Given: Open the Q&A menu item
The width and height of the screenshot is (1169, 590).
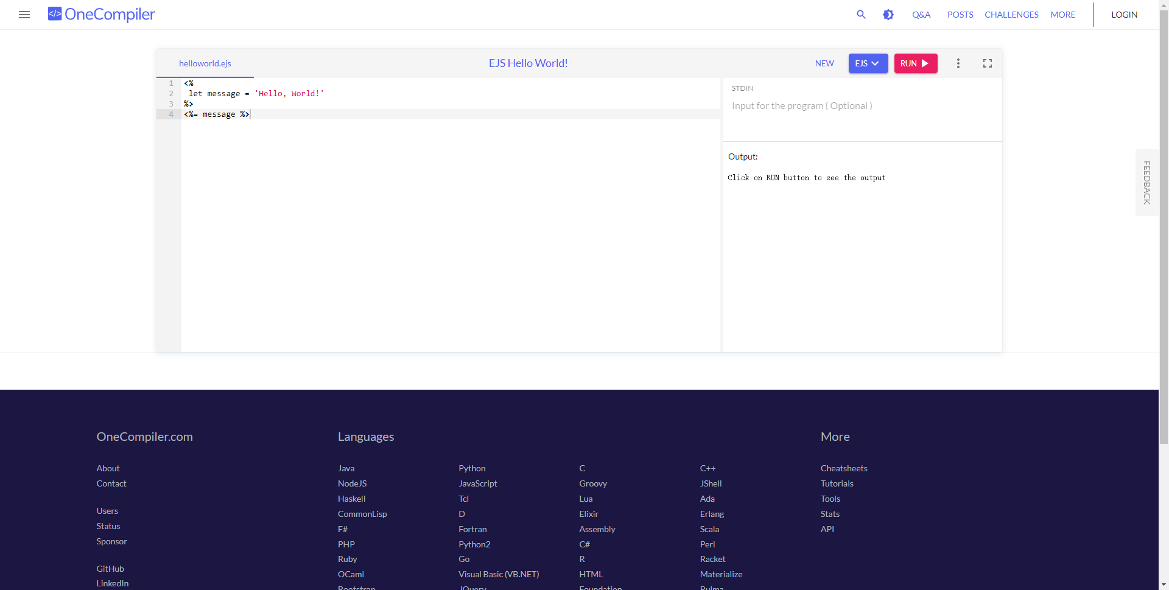Looking at the screenshot, I should pyautogui.click(x=921, y=15).
